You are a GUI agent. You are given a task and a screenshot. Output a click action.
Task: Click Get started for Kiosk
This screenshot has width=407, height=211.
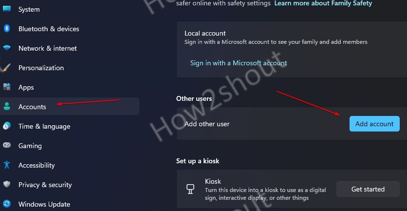368,189
